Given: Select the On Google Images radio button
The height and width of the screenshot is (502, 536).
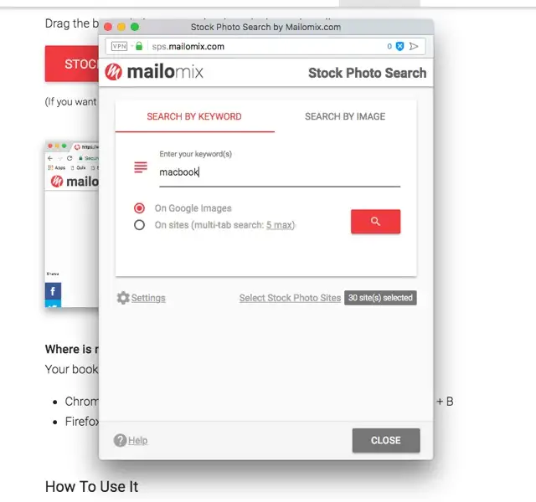Looking at the screenshot, I should tap(139, 208).
